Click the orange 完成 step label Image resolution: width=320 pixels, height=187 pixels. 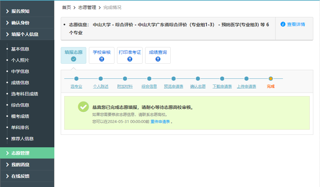coord(271,86)
